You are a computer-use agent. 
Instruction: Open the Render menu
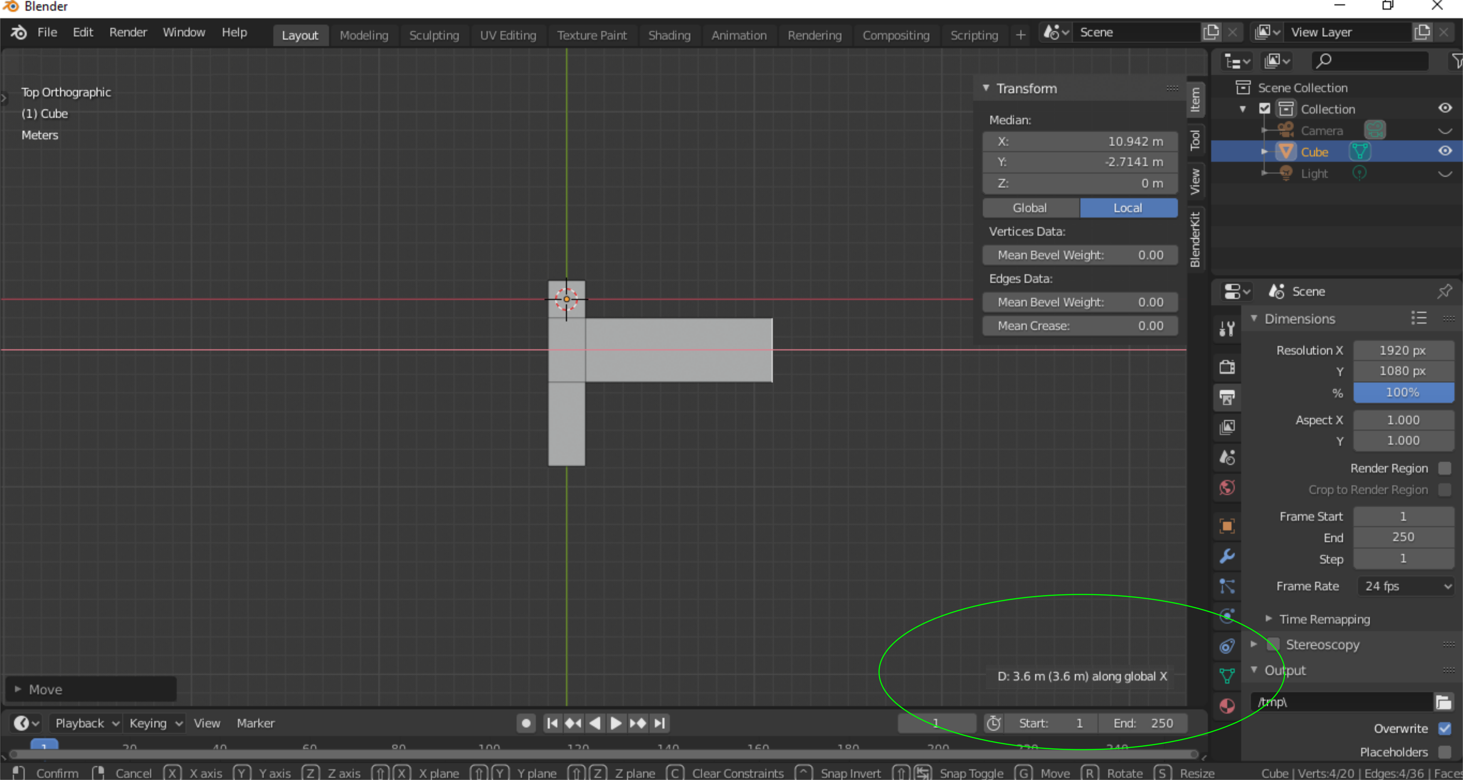(x=128, y=33)
